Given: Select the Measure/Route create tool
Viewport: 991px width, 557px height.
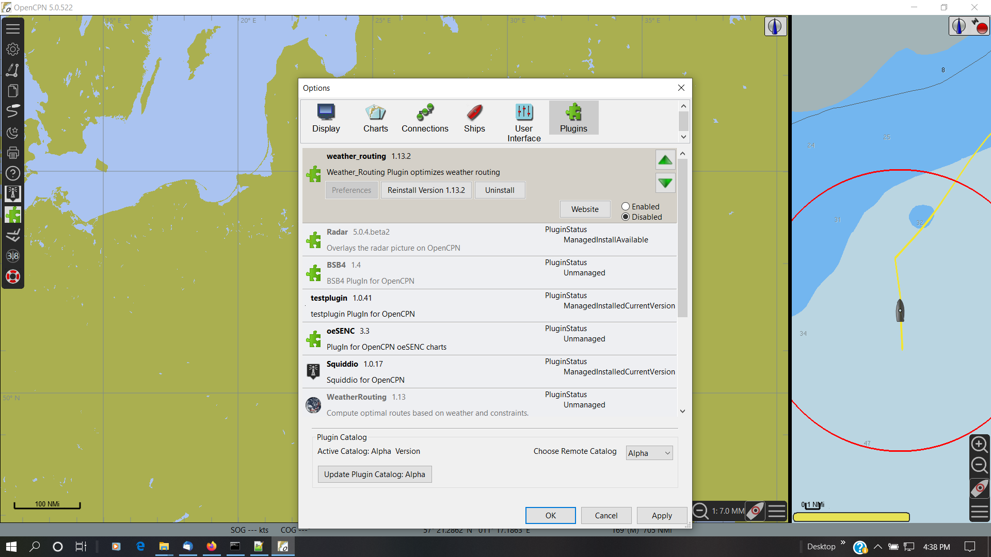Looking at the screenshot, I should 13,70.
